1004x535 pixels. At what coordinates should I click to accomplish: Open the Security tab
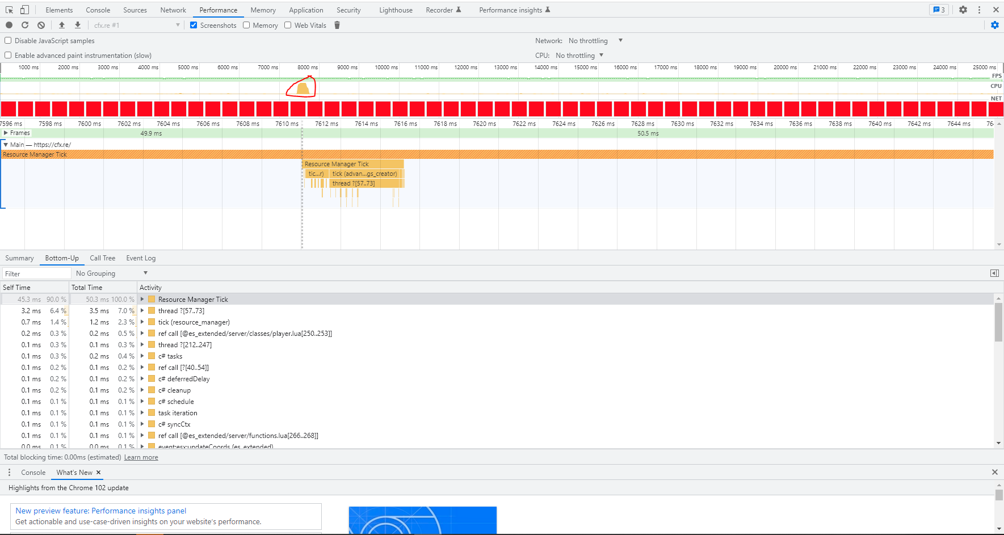(348, 10)
